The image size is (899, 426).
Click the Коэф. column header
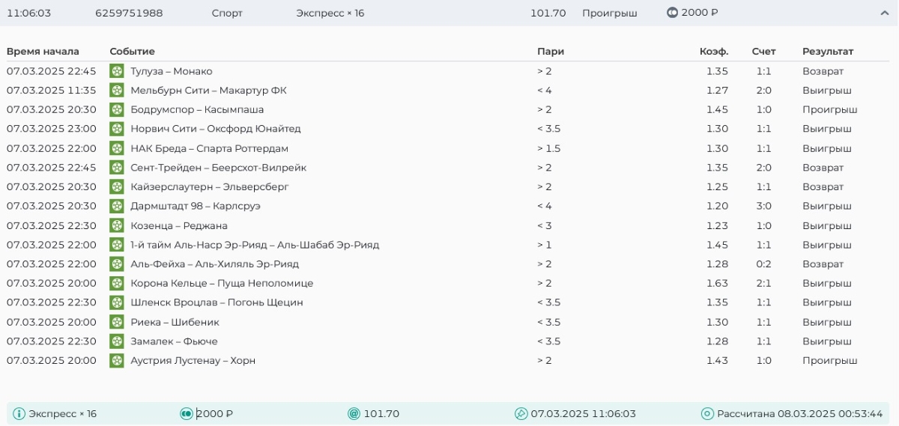(714, 52)
